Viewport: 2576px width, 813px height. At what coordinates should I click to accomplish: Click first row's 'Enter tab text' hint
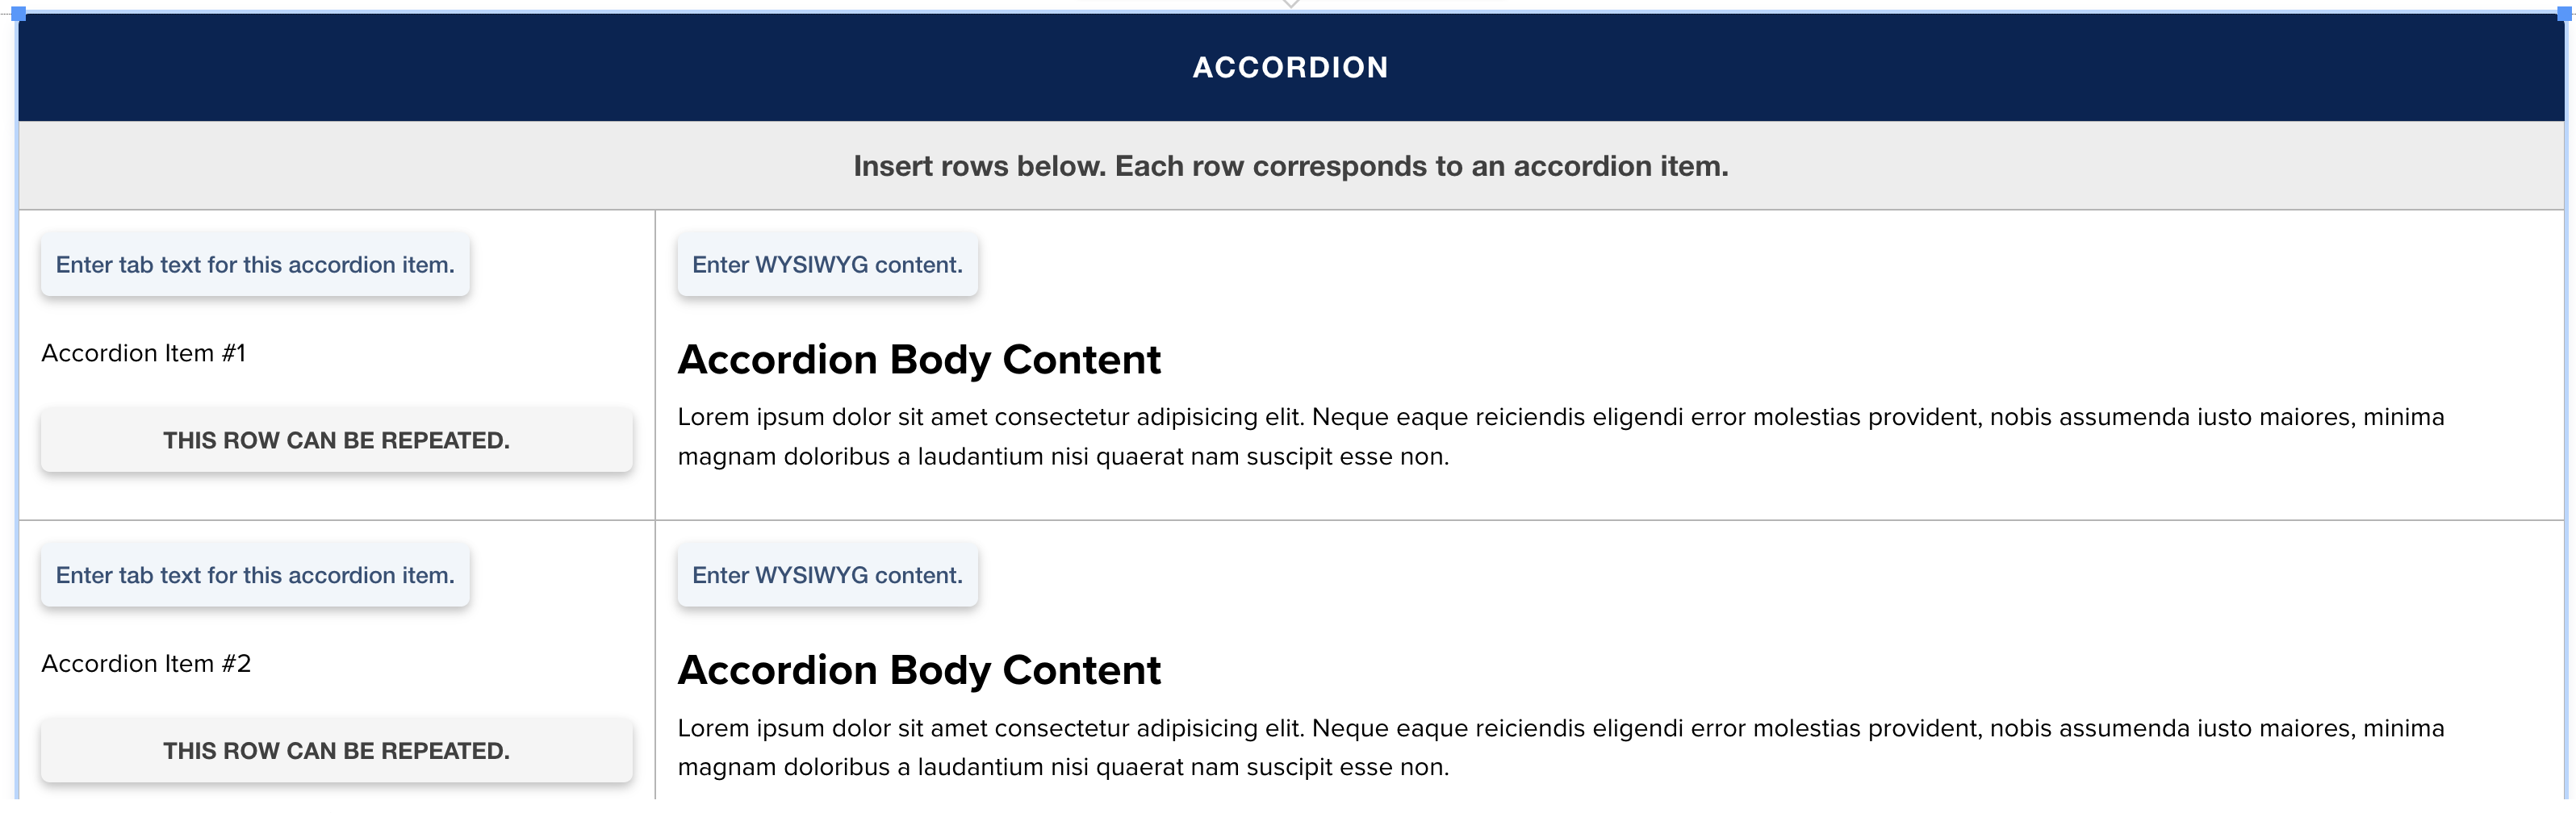[255, 265]
